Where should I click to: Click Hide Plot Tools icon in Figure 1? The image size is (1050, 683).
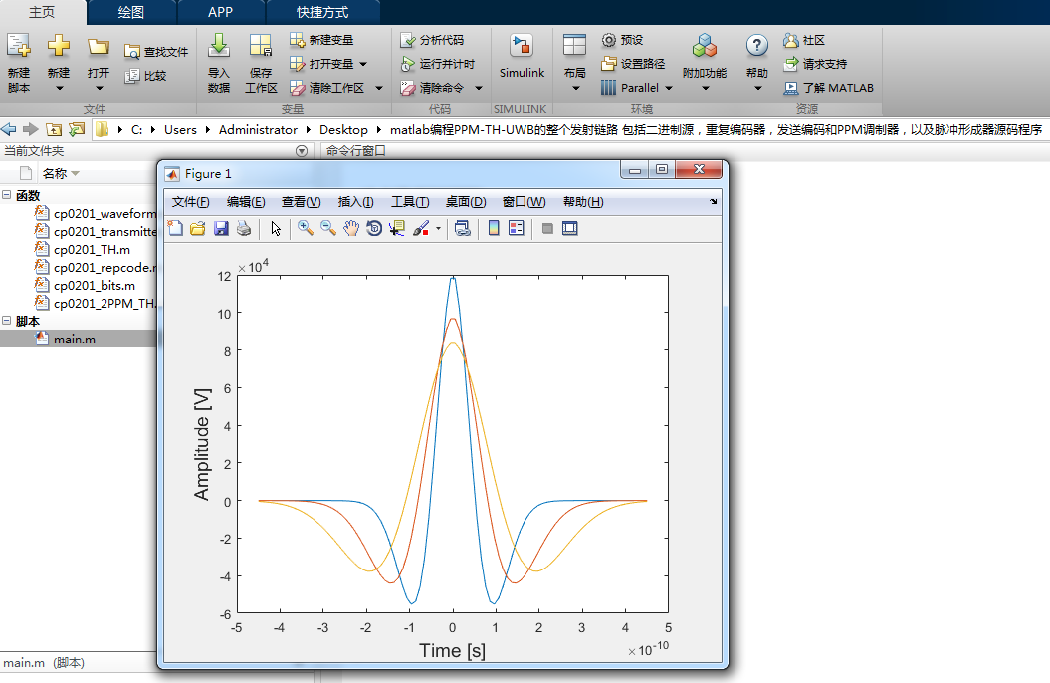click(547, 228)
